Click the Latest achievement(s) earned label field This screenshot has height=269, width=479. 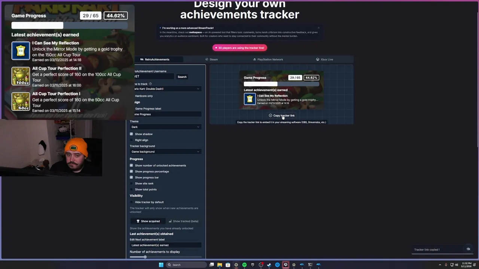[165, 245]
